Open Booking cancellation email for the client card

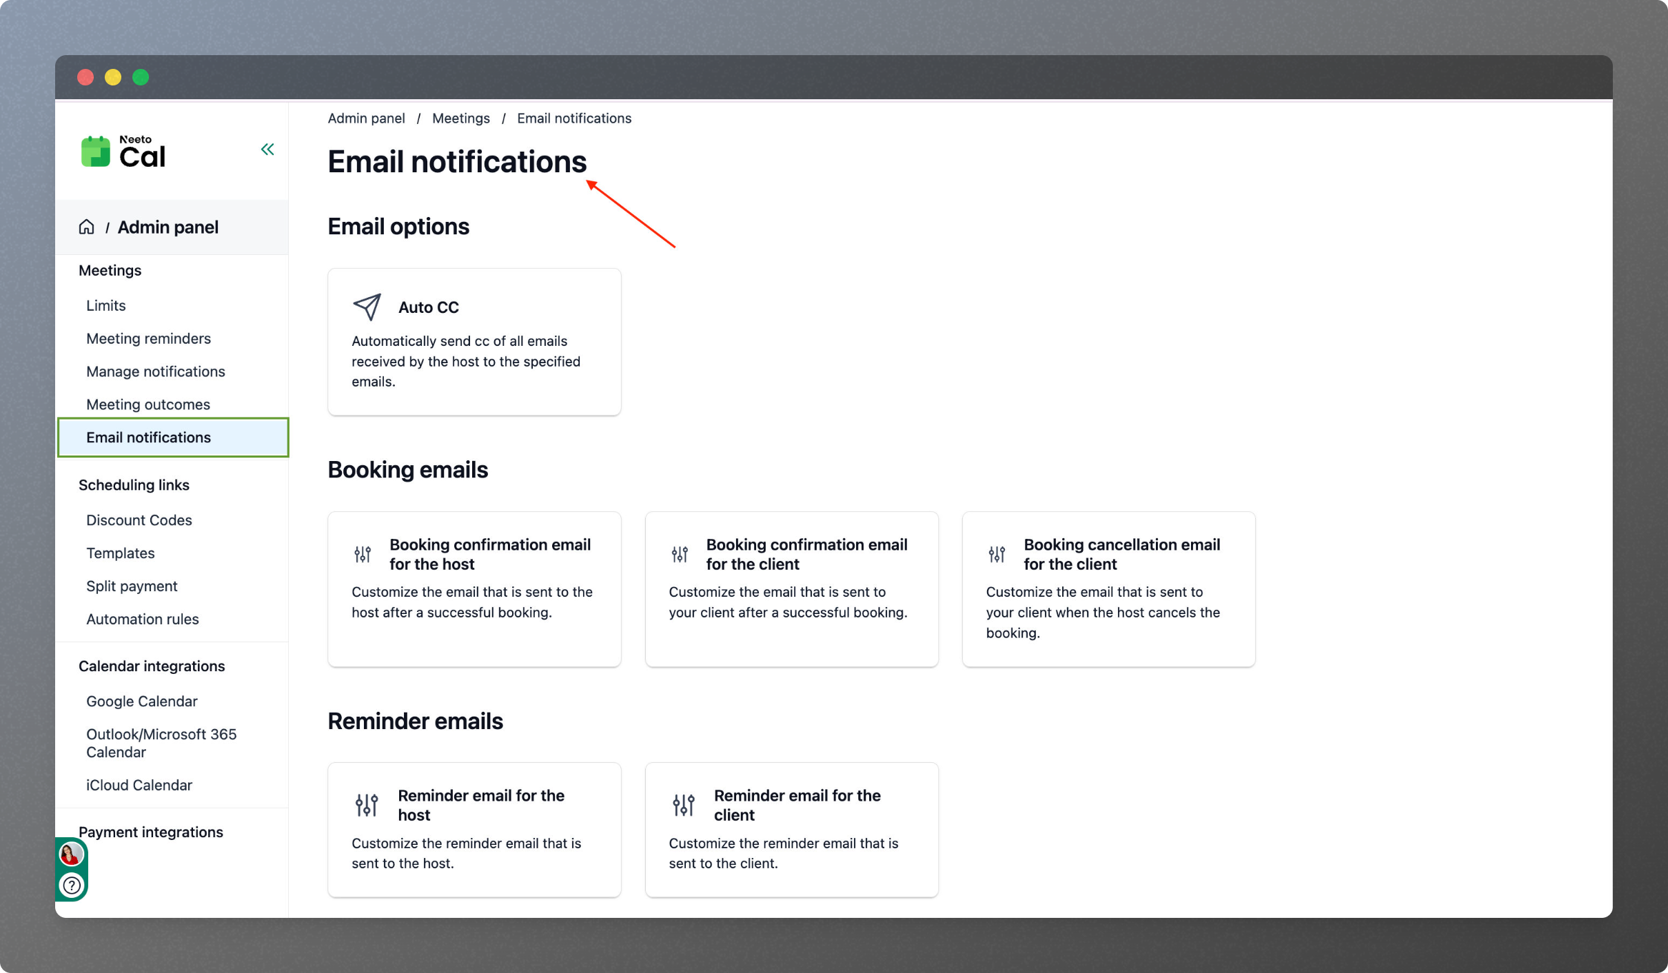point(1108,589)
